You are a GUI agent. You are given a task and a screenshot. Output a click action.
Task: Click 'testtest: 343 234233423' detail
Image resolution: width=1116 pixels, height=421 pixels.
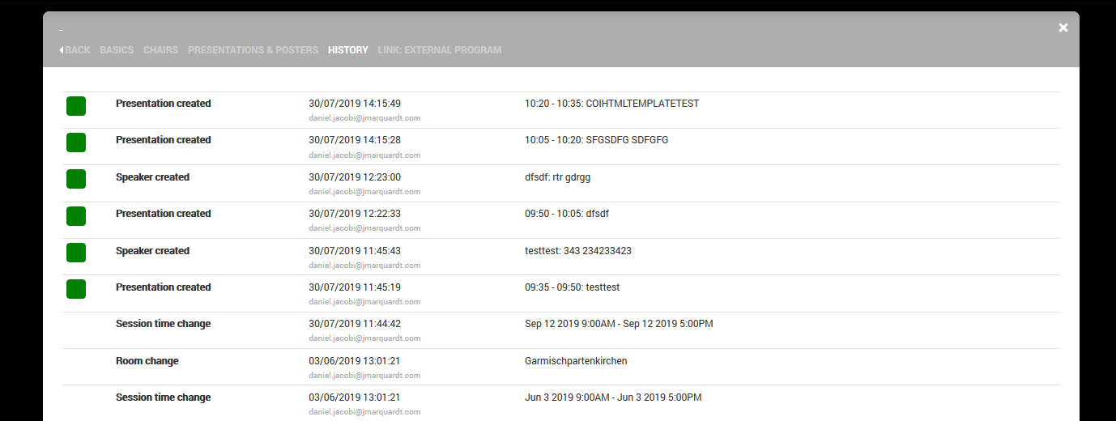578,251
